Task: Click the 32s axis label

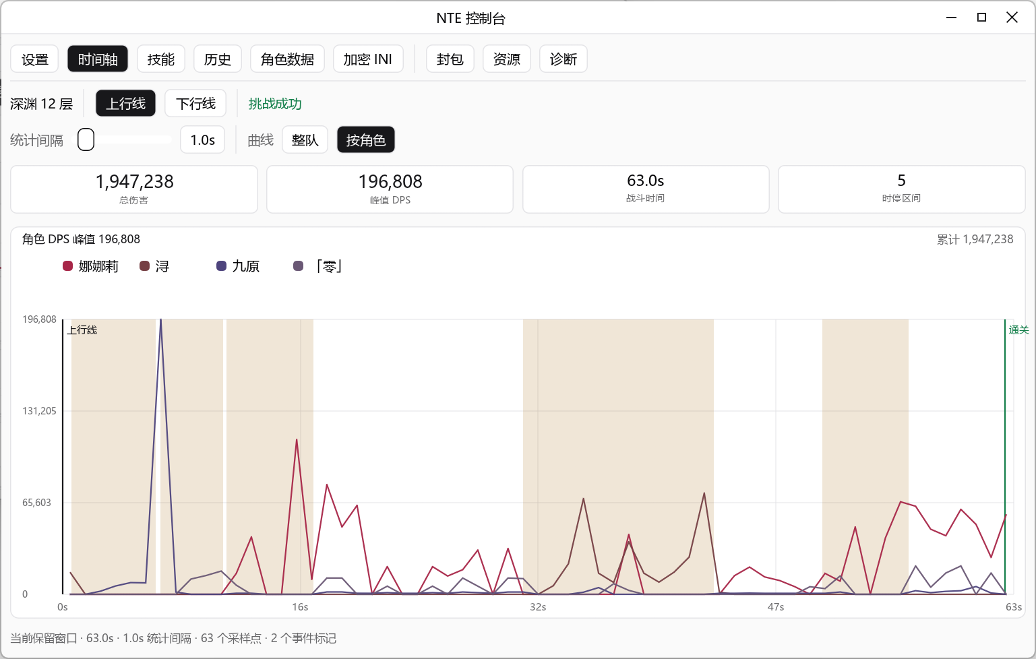Action: pyautogui.click(x=538, y=607)
